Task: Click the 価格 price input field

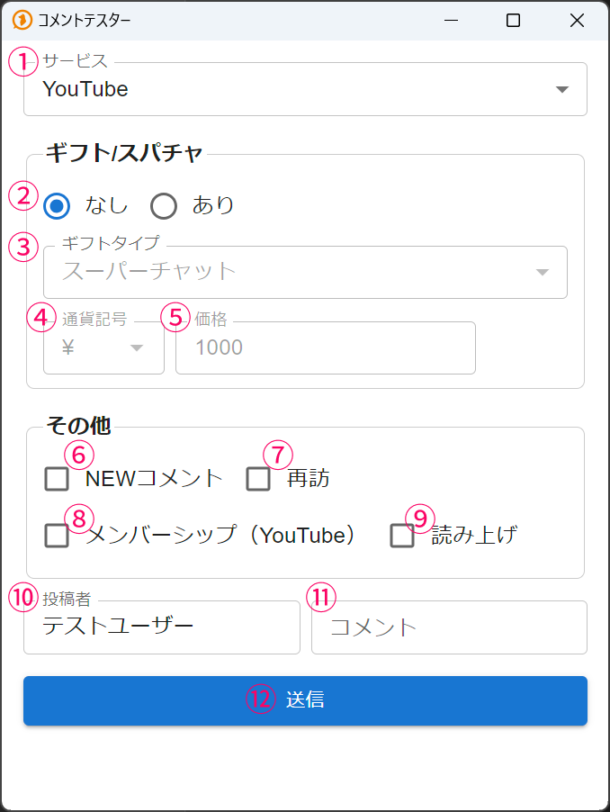Action: [x=325, y=347]
